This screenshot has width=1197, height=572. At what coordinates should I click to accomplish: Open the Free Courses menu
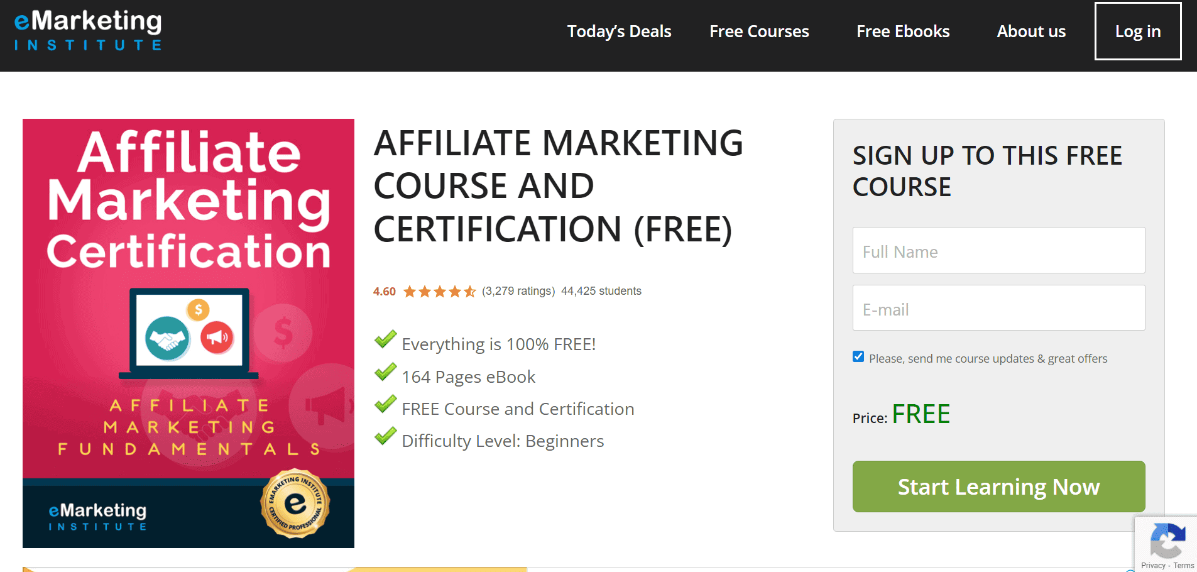click(759, 31)
